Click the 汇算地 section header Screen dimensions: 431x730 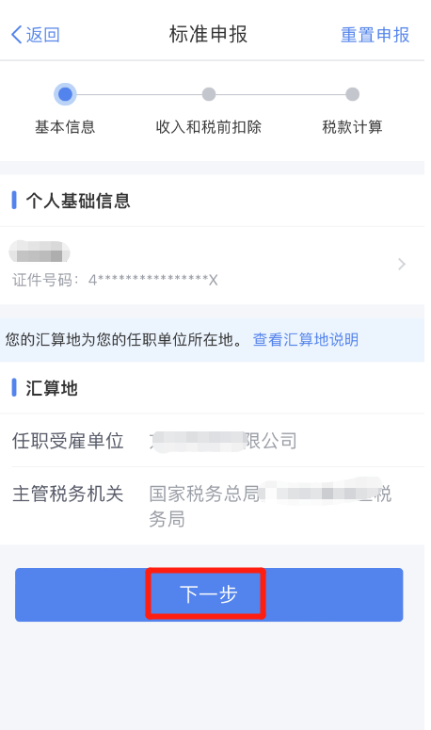52,388
